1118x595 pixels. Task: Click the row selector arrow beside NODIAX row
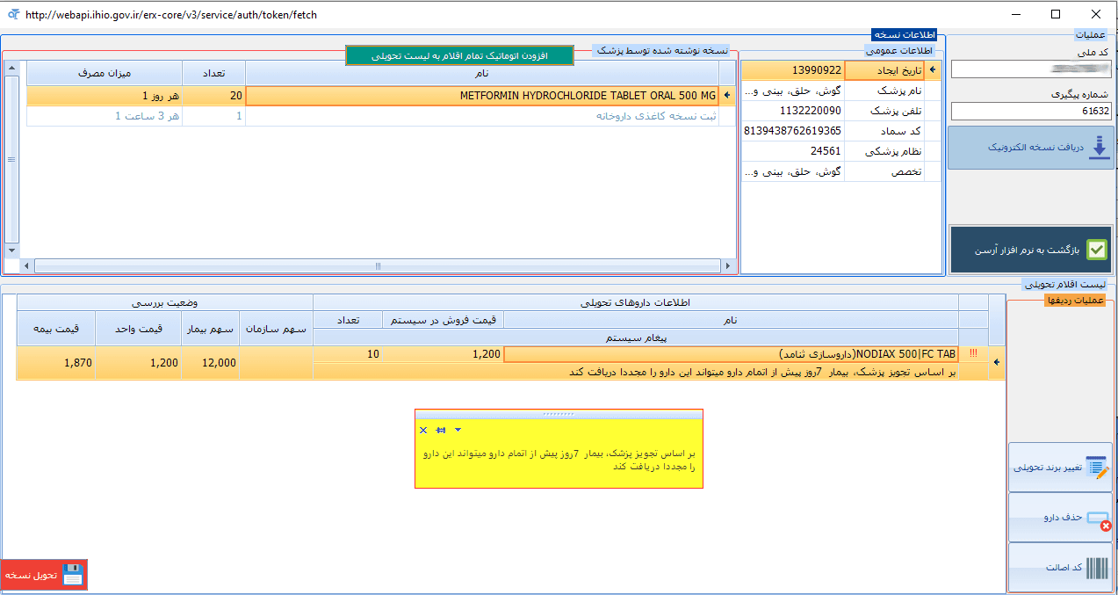(997, 361)
